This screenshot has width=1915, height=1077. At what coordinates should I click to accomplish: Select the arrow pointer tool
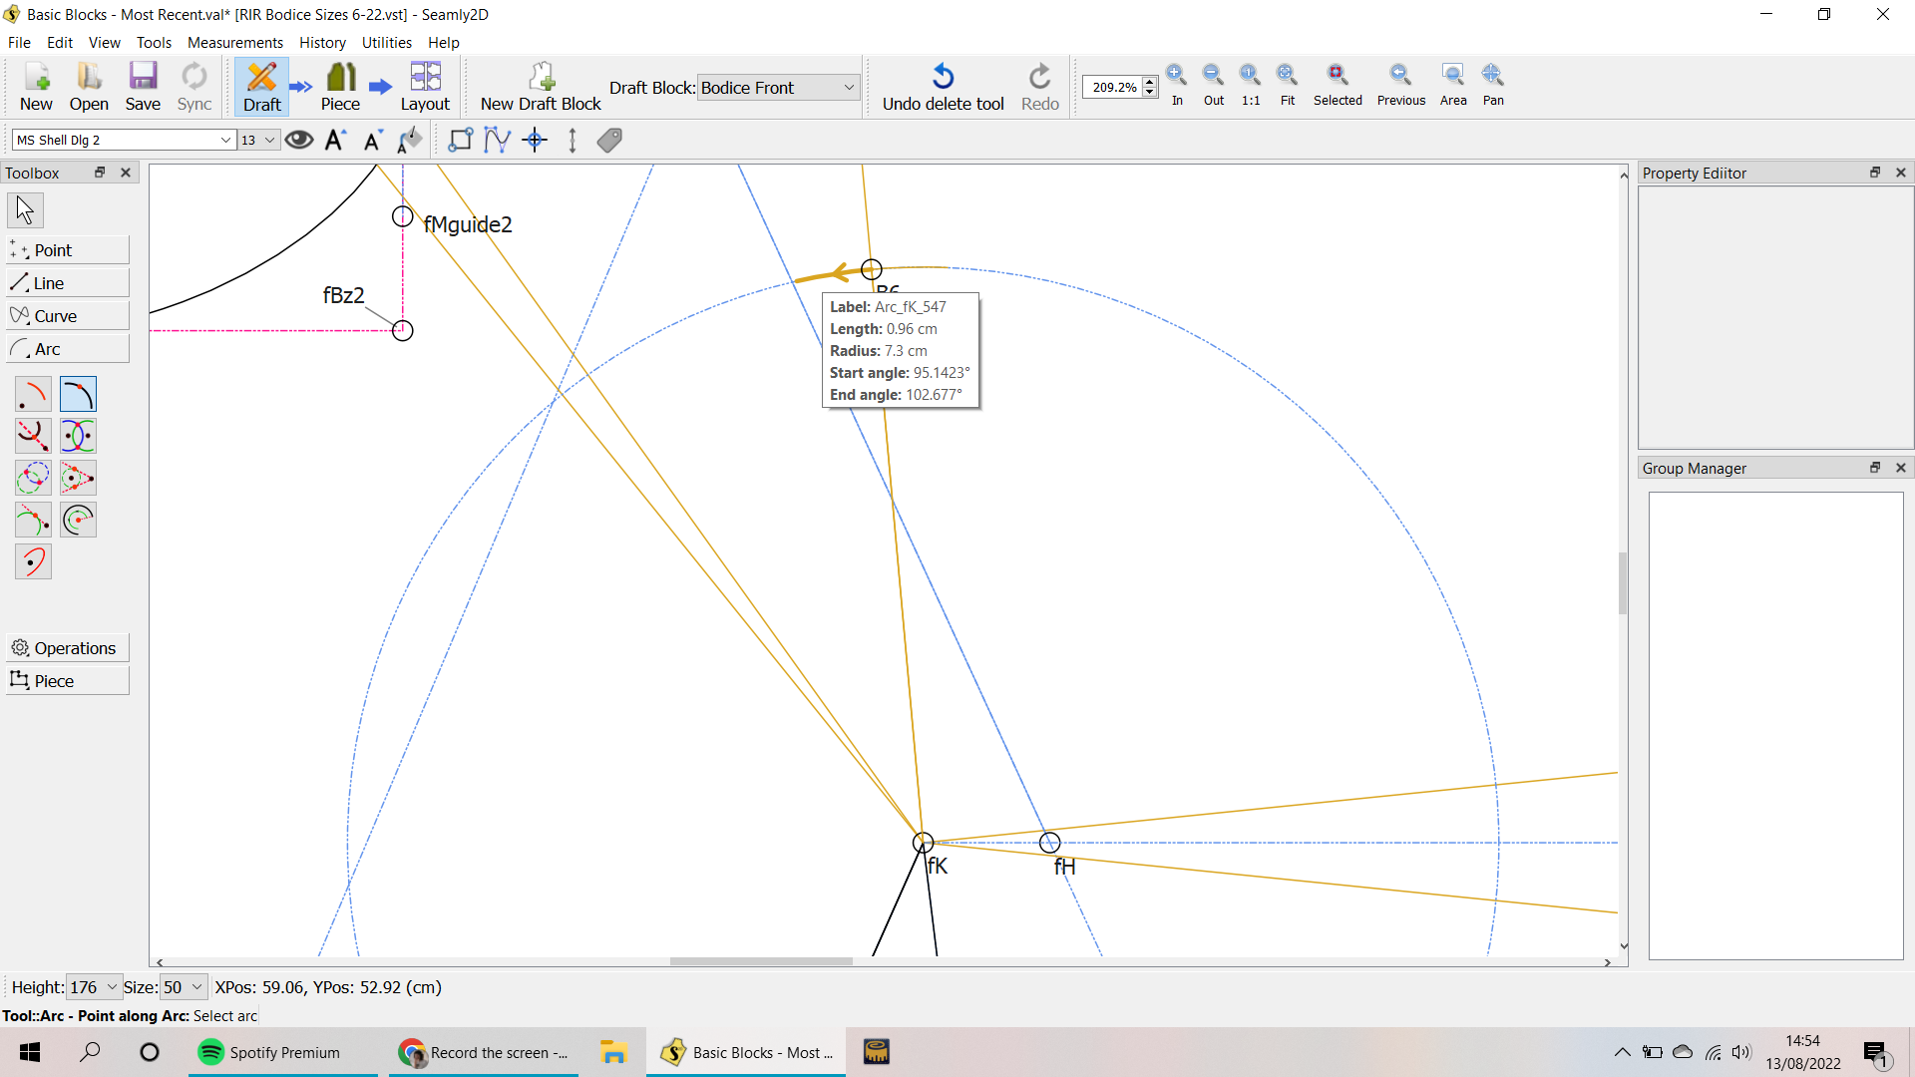tap(25, 210)
